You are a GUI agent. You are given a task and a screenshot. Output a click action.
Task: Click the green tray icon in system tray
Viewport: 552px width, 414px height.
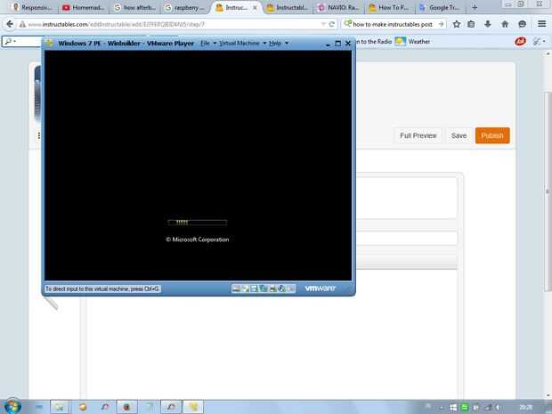pyautogui.click(x=465, y=407)
